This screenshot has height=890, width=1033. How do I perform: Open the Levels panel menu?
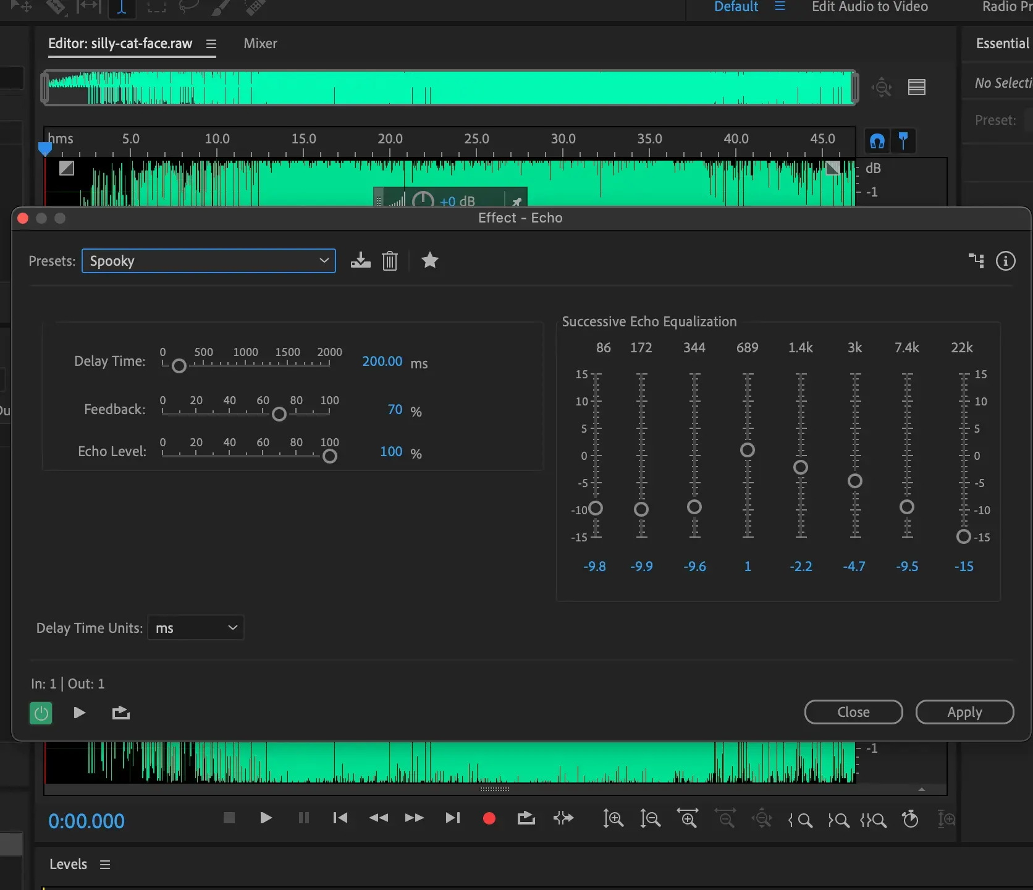pyautogui.click(x=105, y=865)
